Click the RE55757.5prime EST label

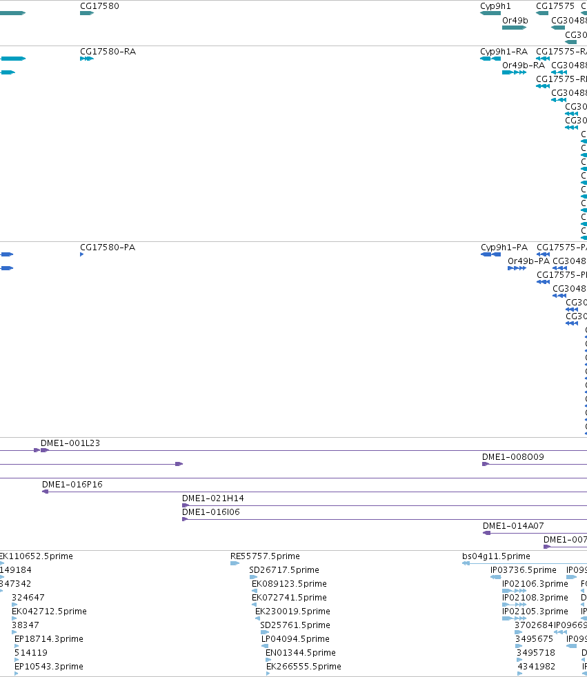(265, 556)
